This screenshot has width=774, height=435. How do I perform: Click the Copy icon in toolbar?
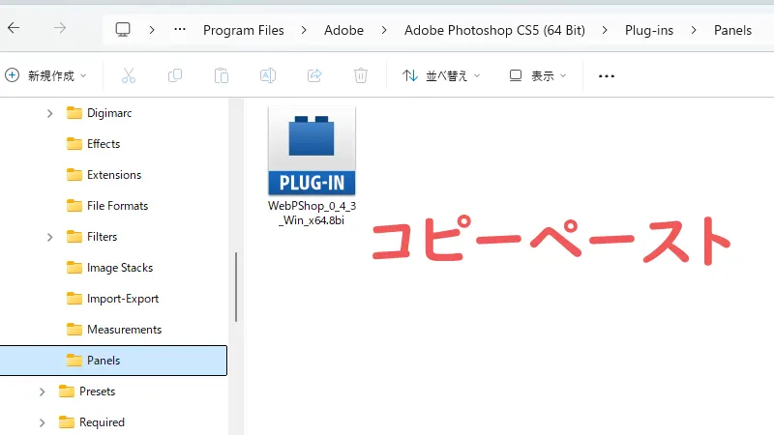(175, 75)
